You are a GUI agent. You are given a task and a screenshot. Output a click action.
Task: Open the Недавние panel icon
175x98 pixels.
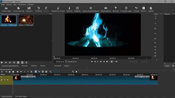pos(77,9)
